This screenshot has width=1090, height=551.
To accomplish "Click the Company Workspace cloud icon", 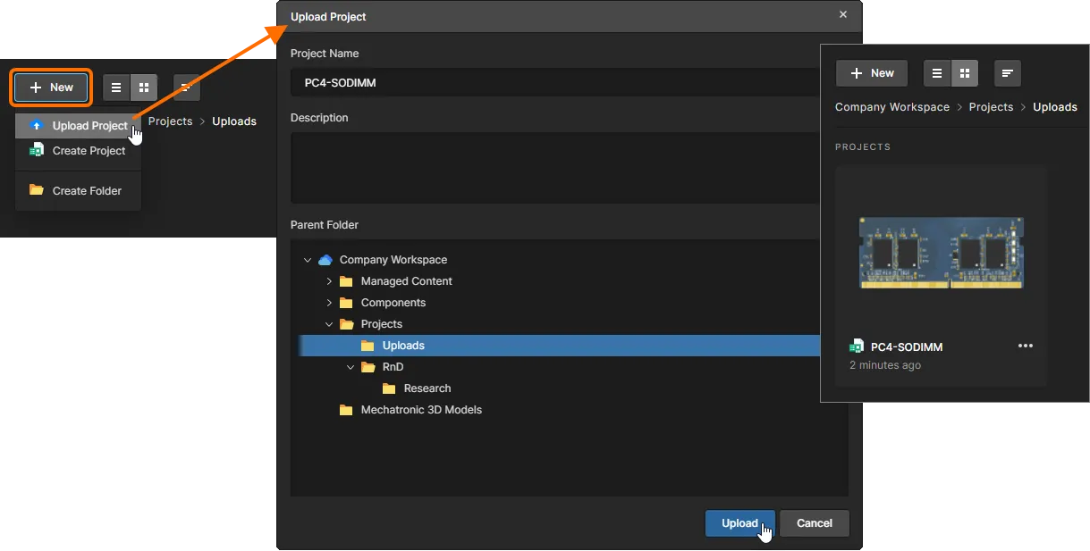I will [x=325, y=260].
